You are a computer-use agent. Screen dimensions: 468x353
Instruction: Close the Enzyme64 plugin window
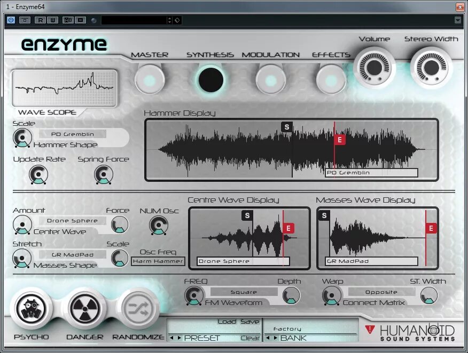pos(459,6)
